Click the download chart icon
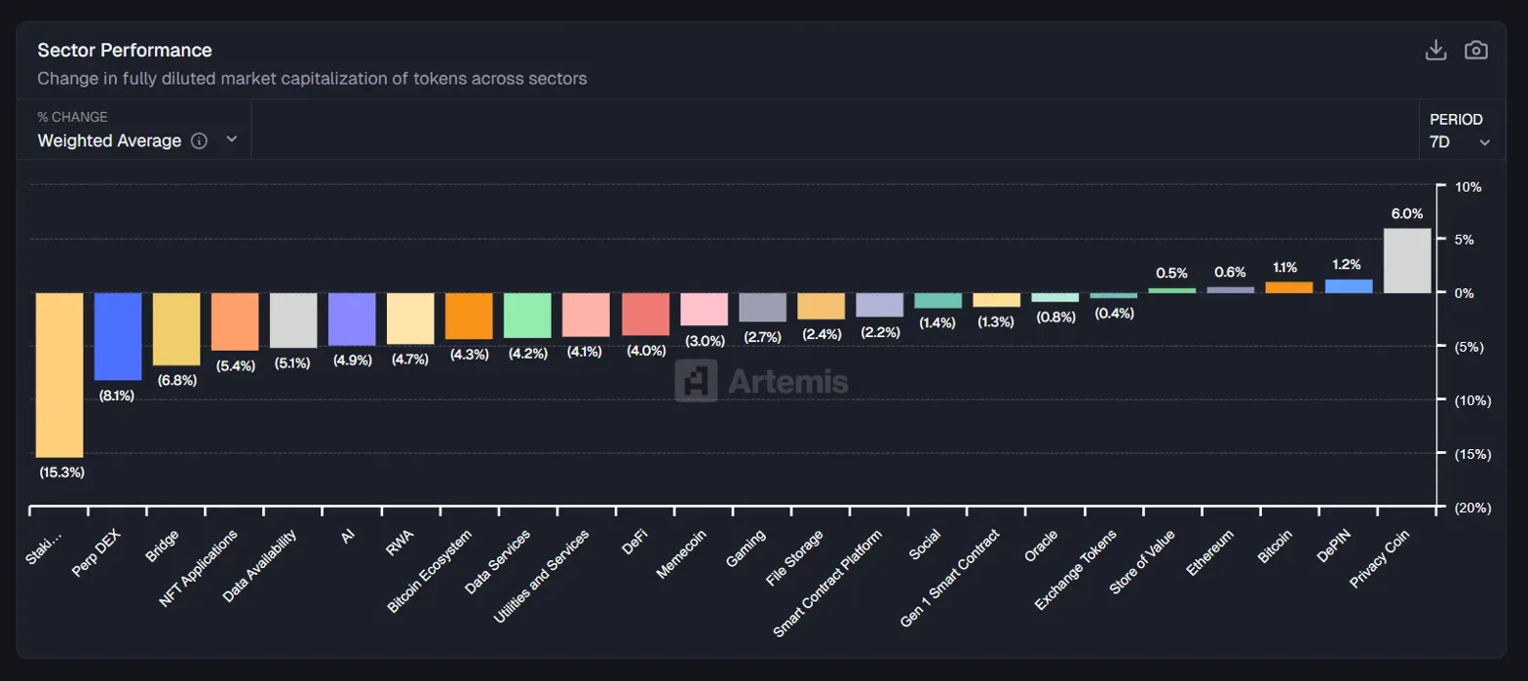The height and width of the screenshot is (681, 1528). coord(1435,51)
